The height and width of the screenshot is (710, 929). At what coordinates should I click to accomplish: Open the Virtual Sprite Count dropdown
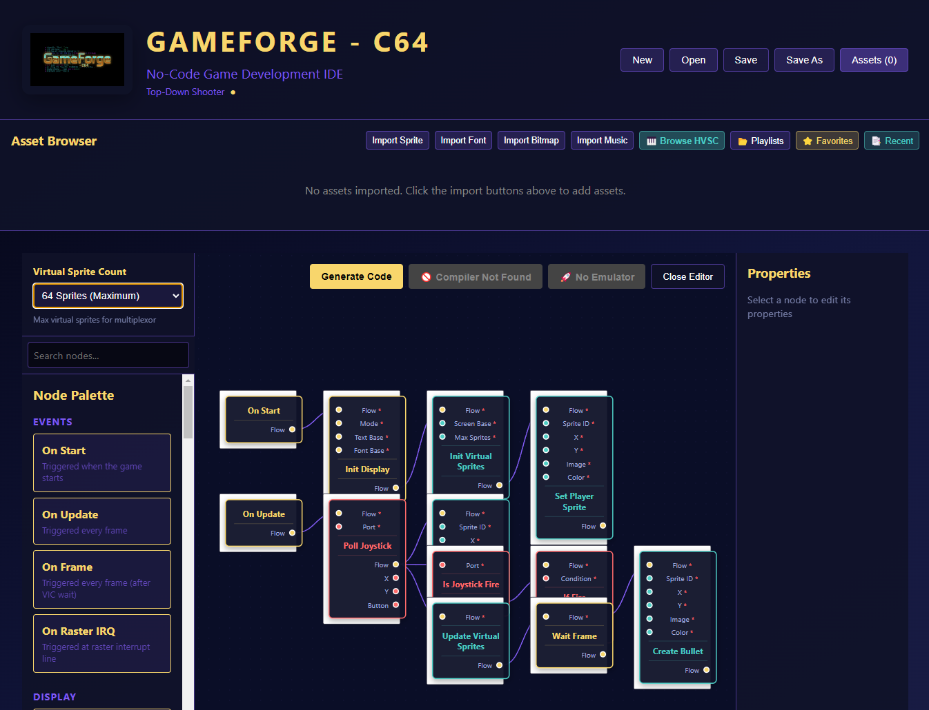pos(108,296)
